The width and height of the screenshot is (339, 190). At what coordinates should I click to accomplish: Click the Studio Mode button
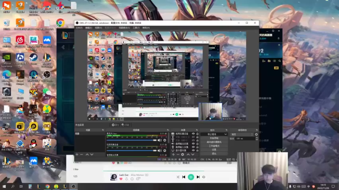214,146
